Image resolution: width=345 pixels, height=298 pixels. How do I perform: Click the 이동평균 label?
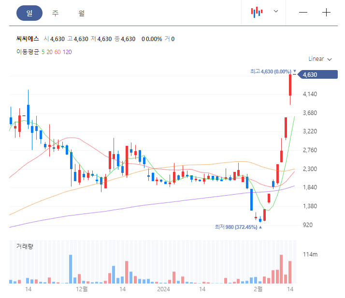(28, 52)
